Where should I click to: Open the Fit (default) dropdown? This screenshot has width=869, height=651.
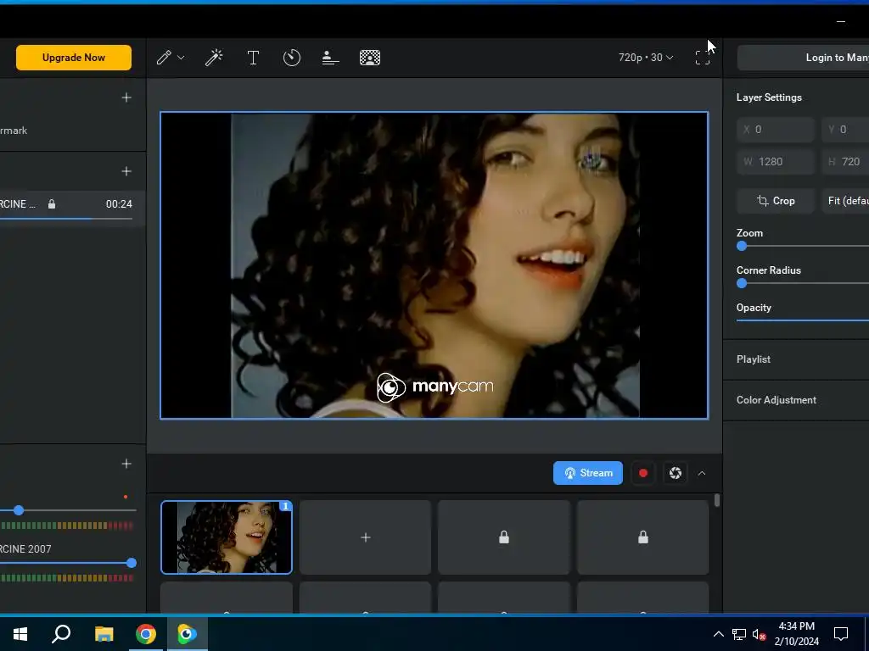847,201
